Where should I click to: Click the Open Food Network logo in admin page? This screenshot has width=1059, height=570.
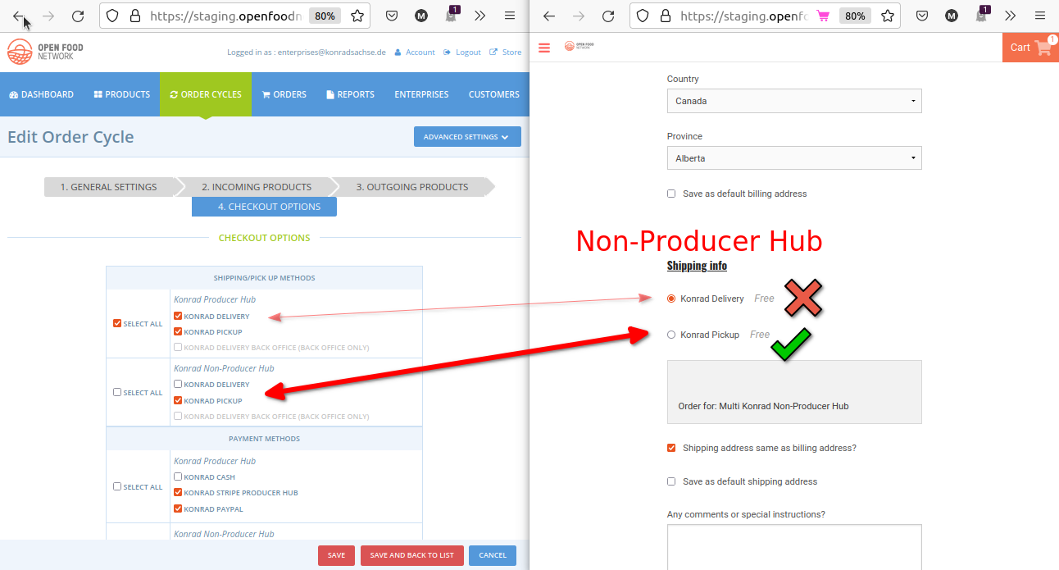coord(45,52)
